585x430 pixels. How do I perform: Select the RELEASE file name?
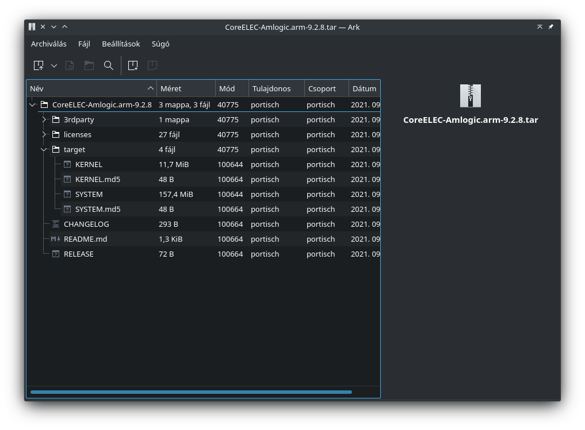[79, 254]
